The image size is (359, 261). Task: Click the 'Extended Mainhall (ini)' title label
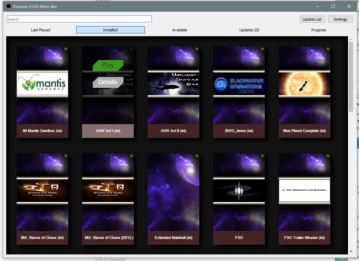tap(173, 238)
